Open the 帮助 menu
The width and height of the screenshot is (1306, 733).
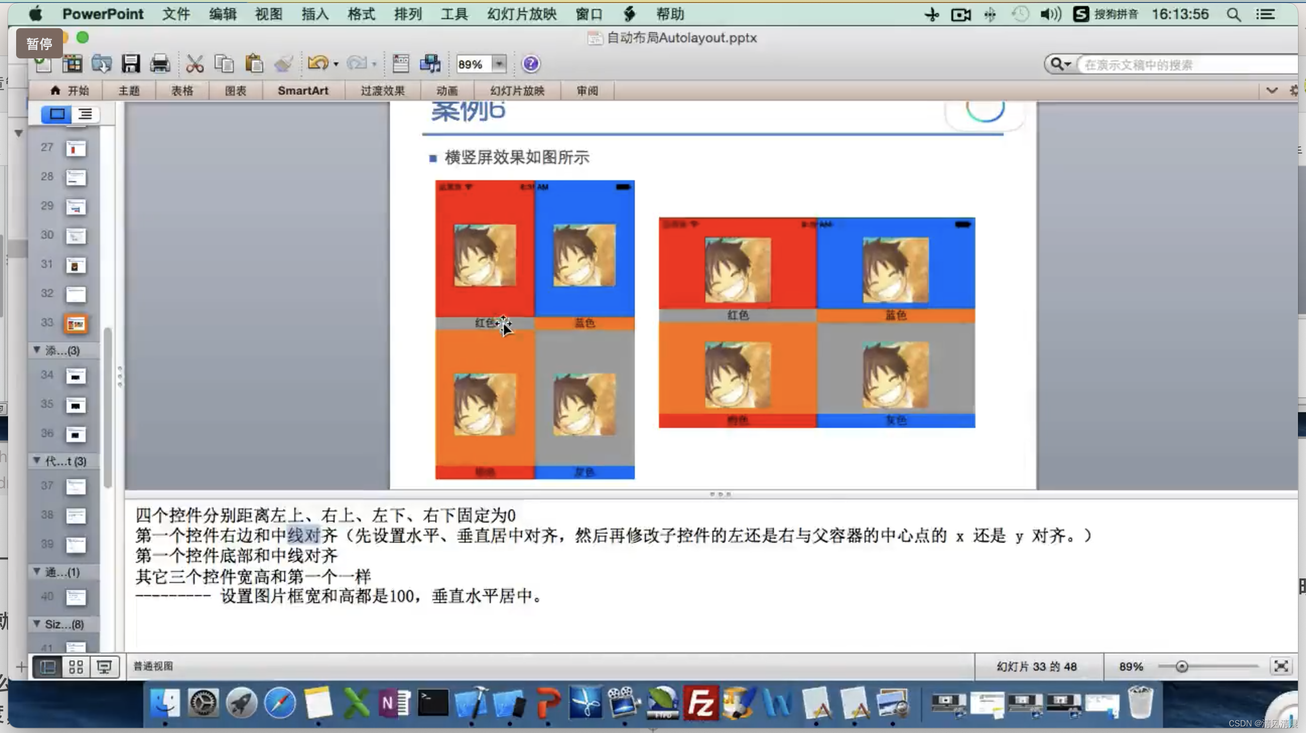[x=670, y=14]
